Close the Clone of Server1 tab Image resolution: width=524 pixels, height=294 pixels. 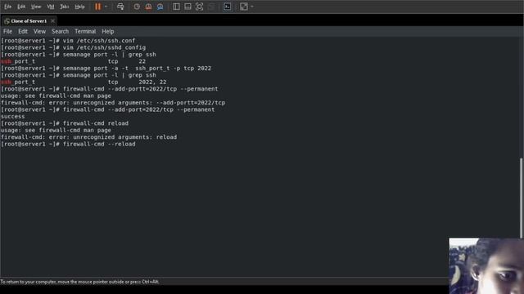[x=52, y=21]
